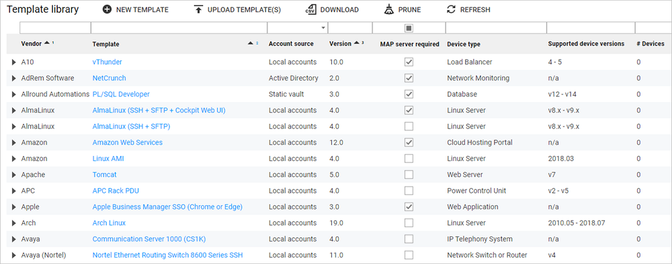Expand the Amazon Linux AMI row

(x=13, y=159)
